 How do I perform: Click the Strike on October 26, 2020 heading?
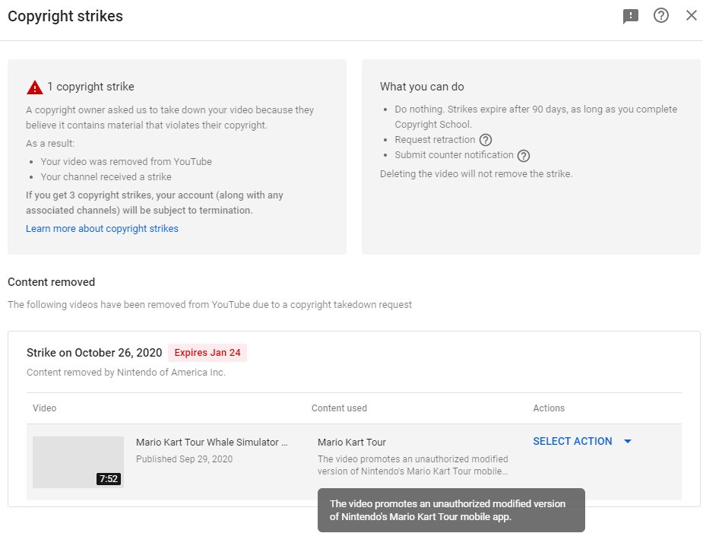[94, 353]
